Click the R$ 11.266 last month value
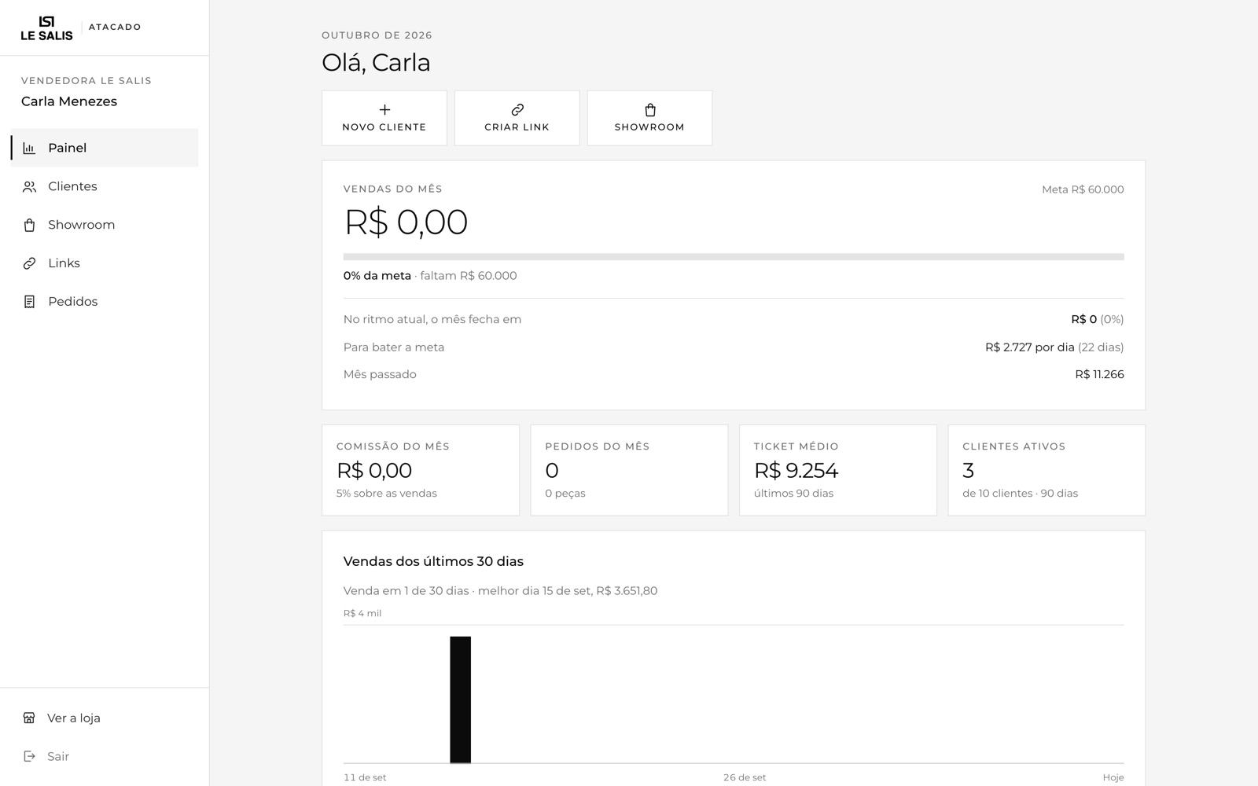1258x786 pixels. coord(1099,374)
